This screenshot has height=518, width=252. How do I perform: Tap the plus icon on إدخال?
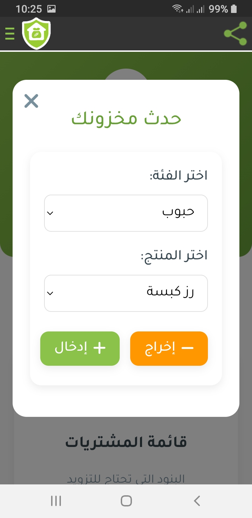(x=99, y=348)
